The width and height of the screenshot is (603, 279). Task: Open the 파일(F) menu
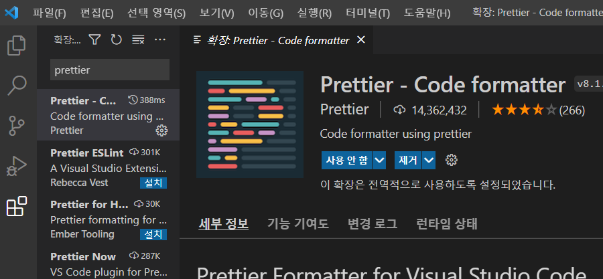coord(49,13)
